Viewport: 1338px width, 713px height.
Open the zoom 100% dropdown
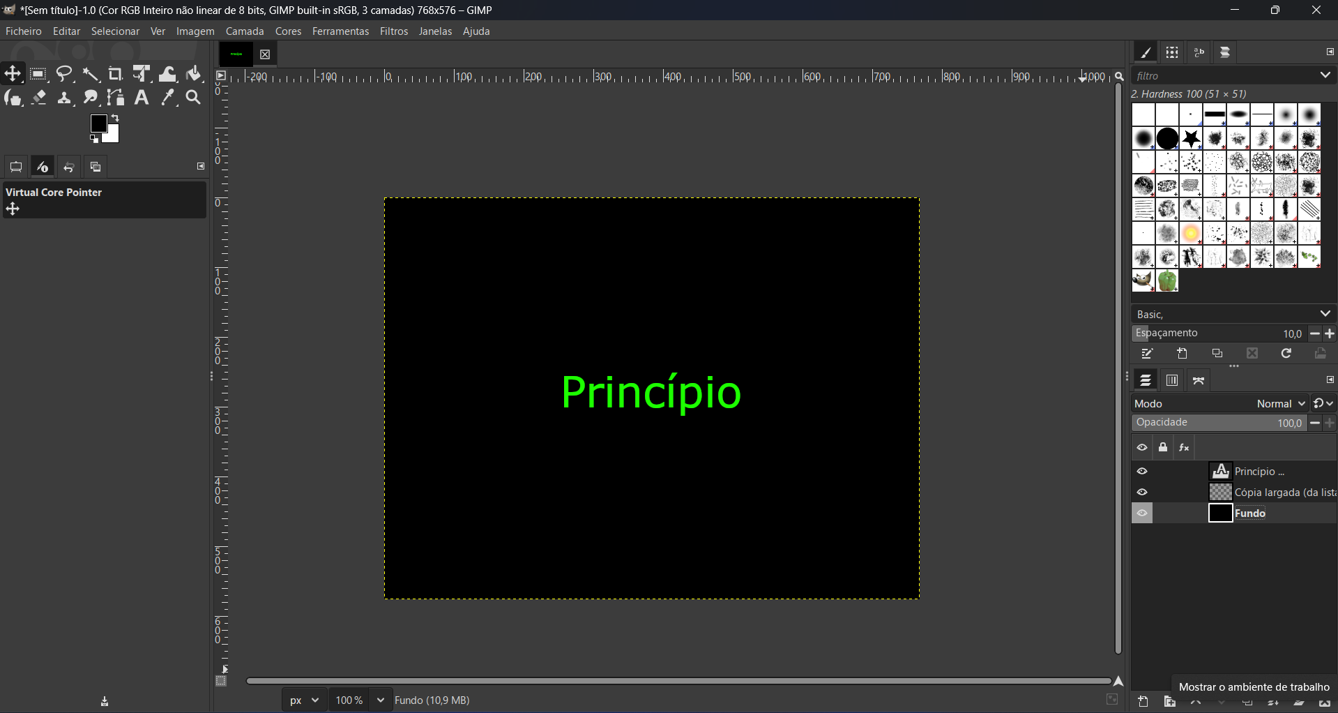tap(380, 700)
